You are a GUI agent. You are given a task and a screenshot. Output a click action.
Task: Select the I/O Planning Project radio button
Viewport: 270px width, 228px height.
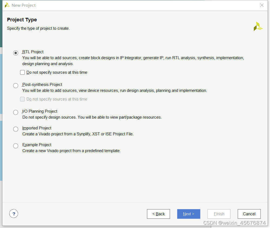(x=16, y=112)
